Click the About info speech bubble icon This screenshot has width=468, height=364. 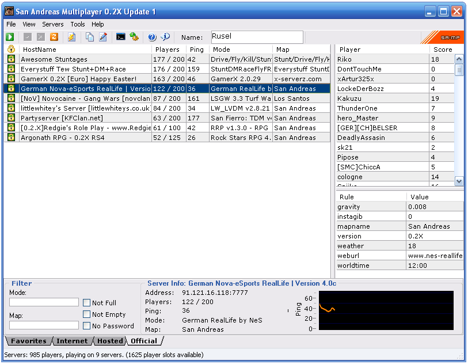[165, 37]
